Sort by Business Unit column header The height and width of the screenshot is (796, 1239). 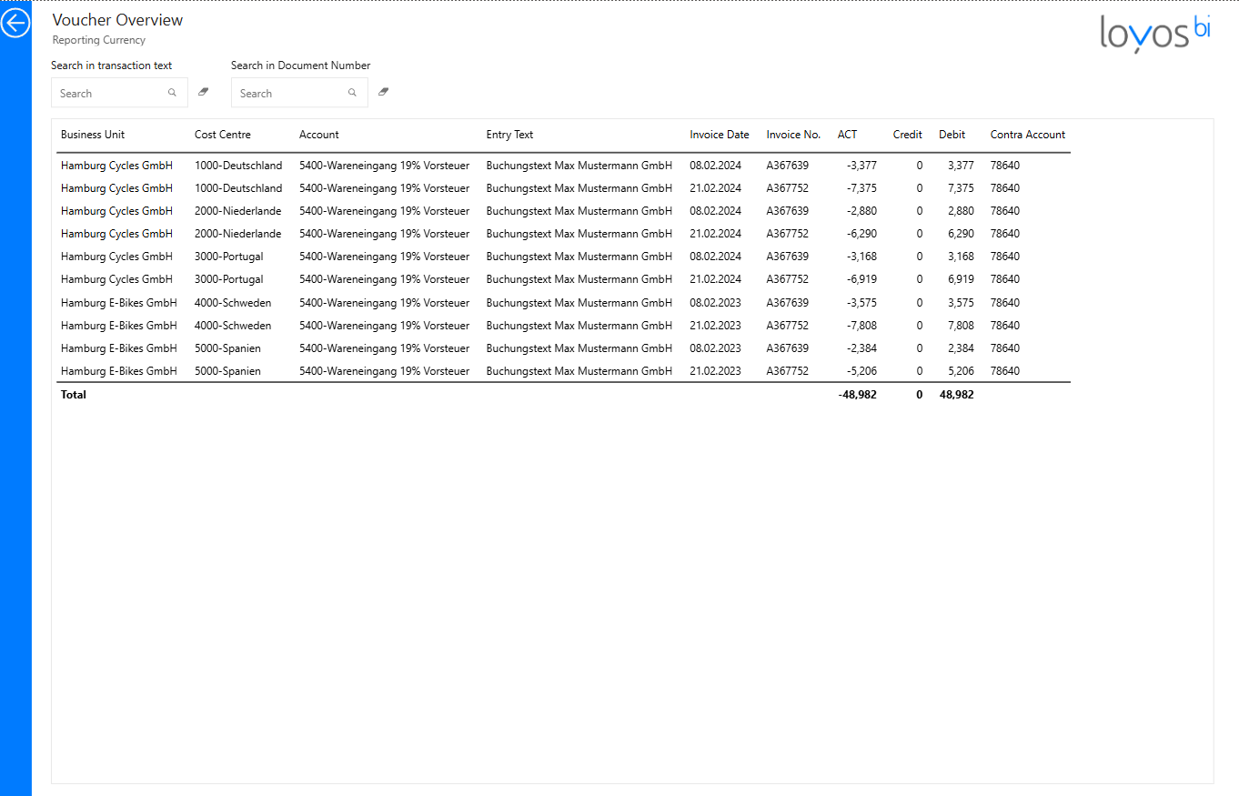93,135
